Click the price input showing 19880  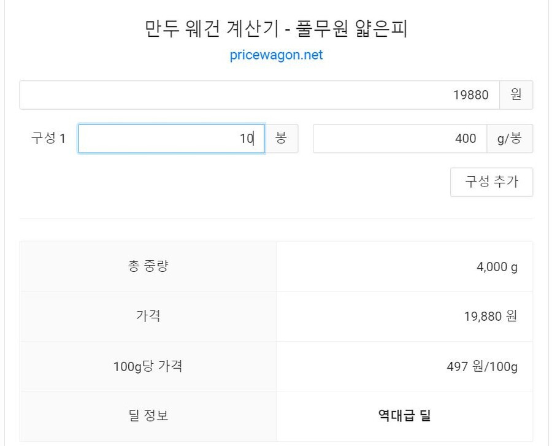pyautogui.click(x=259, y=95)
